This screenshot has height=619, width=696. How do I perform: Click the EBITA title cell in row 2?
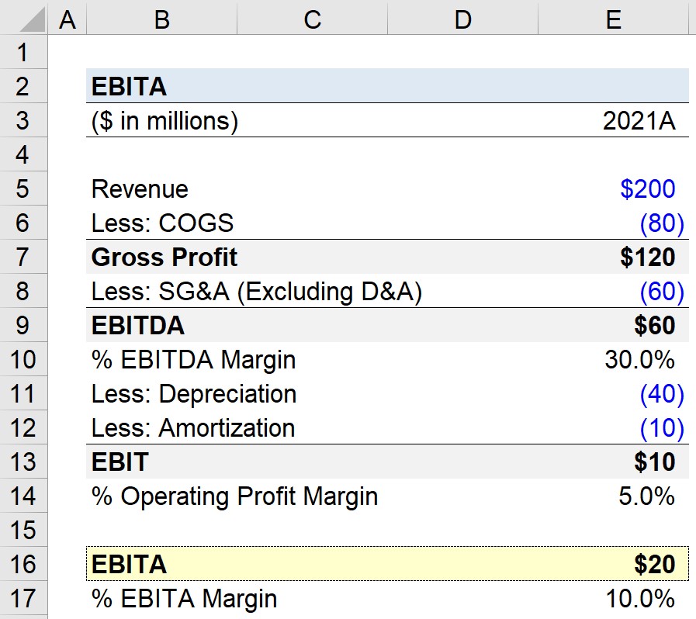point(161,86)
